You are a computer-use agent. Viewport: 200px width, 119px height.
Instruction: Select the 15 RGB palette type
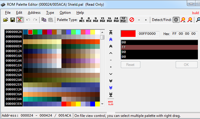tap(103, 20)
